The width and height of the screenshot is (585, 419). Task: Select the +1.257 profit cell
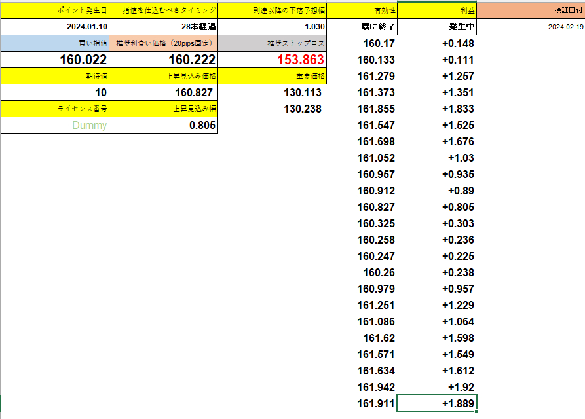click(x=437, y=76)
